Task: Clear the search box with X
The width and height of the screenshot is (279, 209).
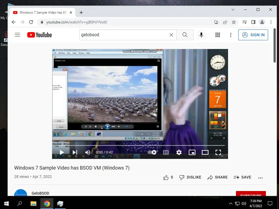Action: click(x=171, y=35)
